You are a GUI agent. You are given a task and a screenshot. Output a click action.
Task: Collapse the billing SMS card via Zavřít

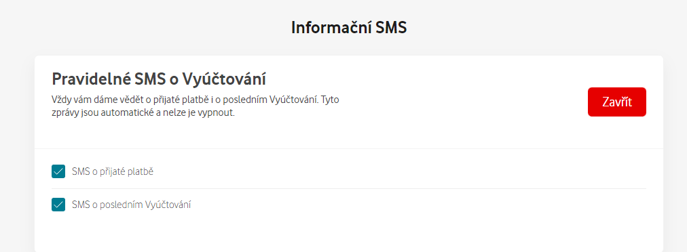coord(617,102)
